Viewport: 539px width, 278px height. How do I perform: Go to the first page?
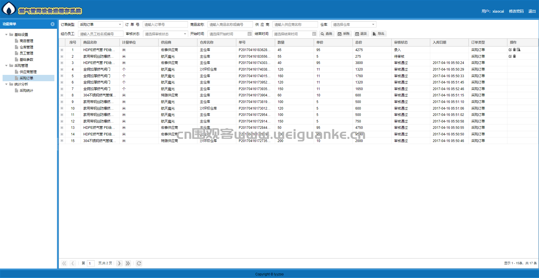click(x=64, y=263)
